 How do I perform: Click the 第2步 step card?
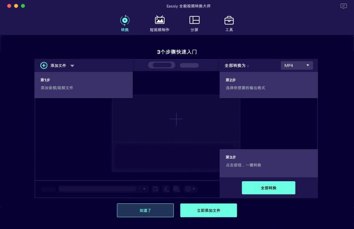tap(269, 85)
